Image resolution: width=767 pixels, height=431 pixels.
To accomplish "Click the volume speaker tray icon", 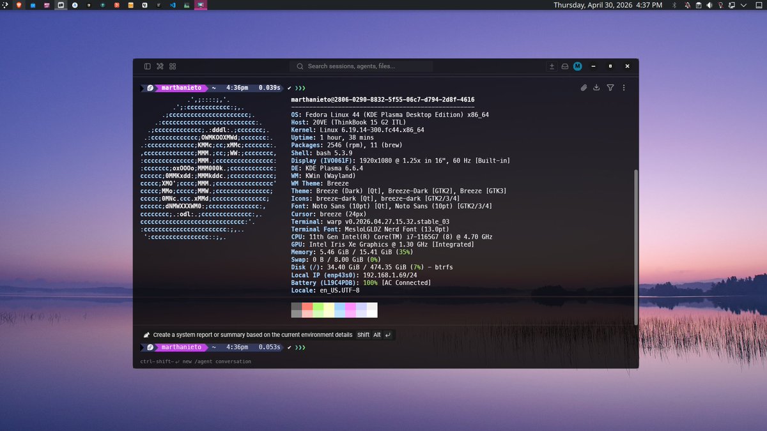I will [x=709, y=5].
